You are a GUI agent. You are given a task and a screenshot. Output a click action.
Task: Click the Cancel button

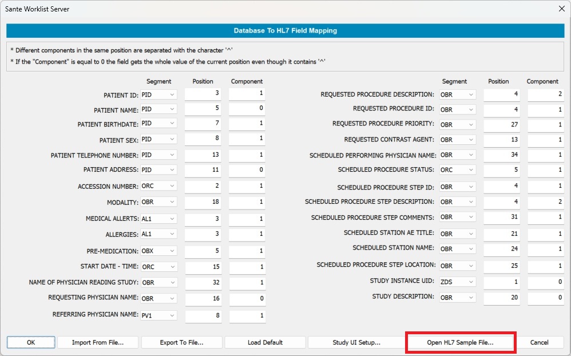(x=539, y=342)
